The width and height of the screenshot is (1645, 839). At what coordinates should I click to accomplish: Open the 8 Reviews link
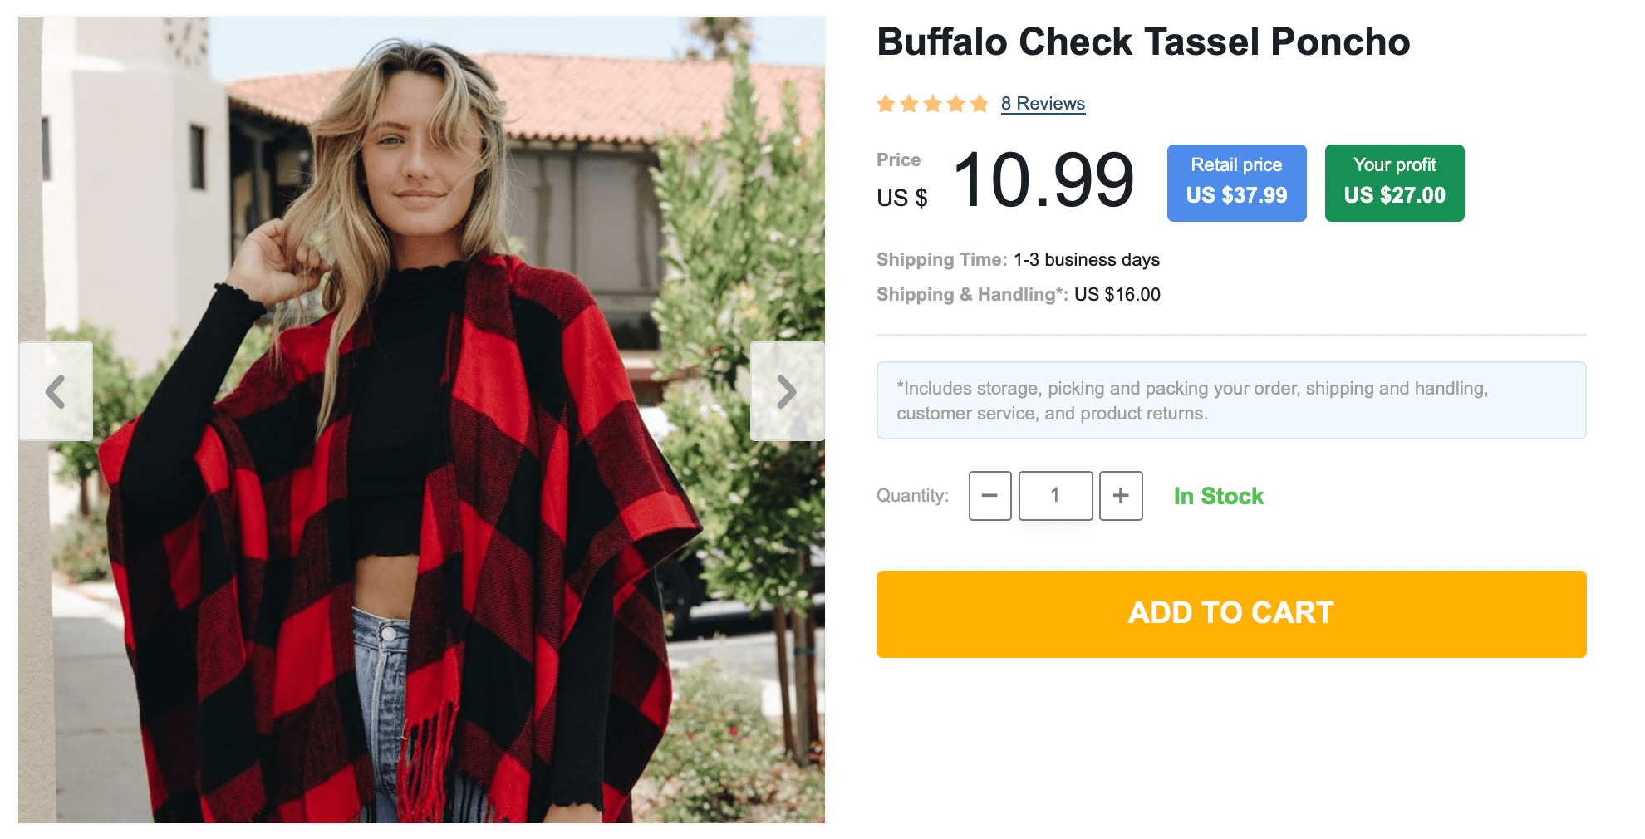1043,104
